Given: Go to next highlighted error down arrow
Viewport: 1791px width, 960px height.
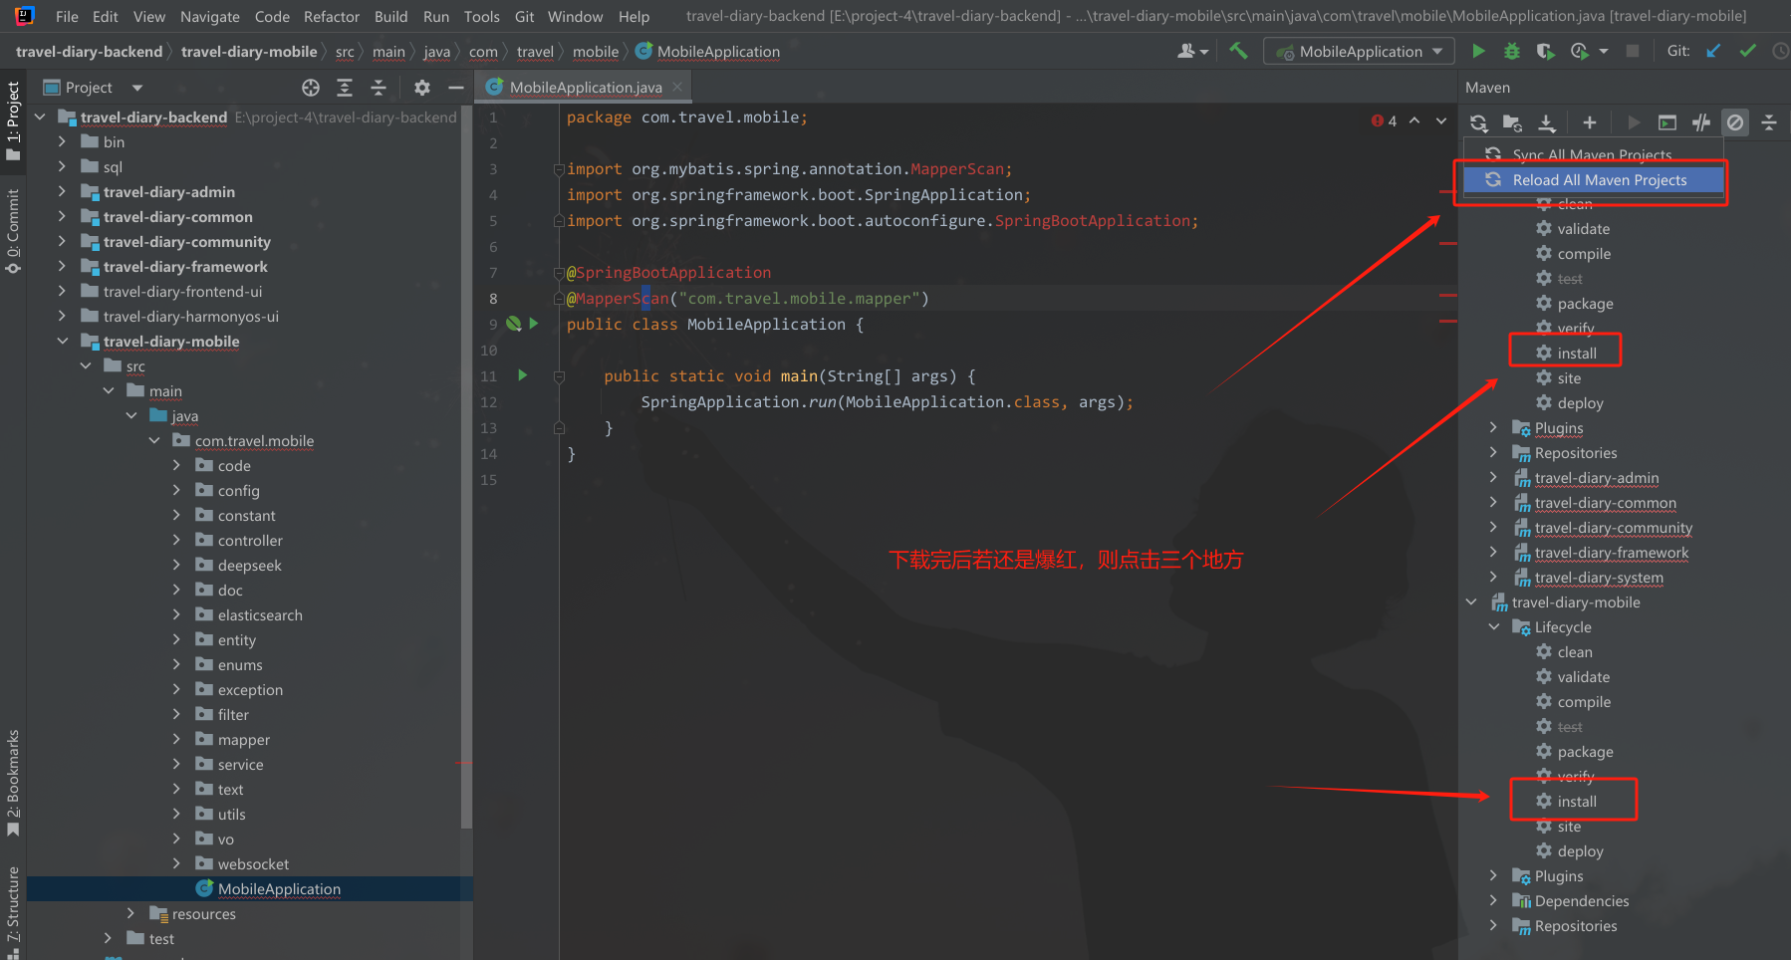Looking at the screenshot, I should 1441,120.
